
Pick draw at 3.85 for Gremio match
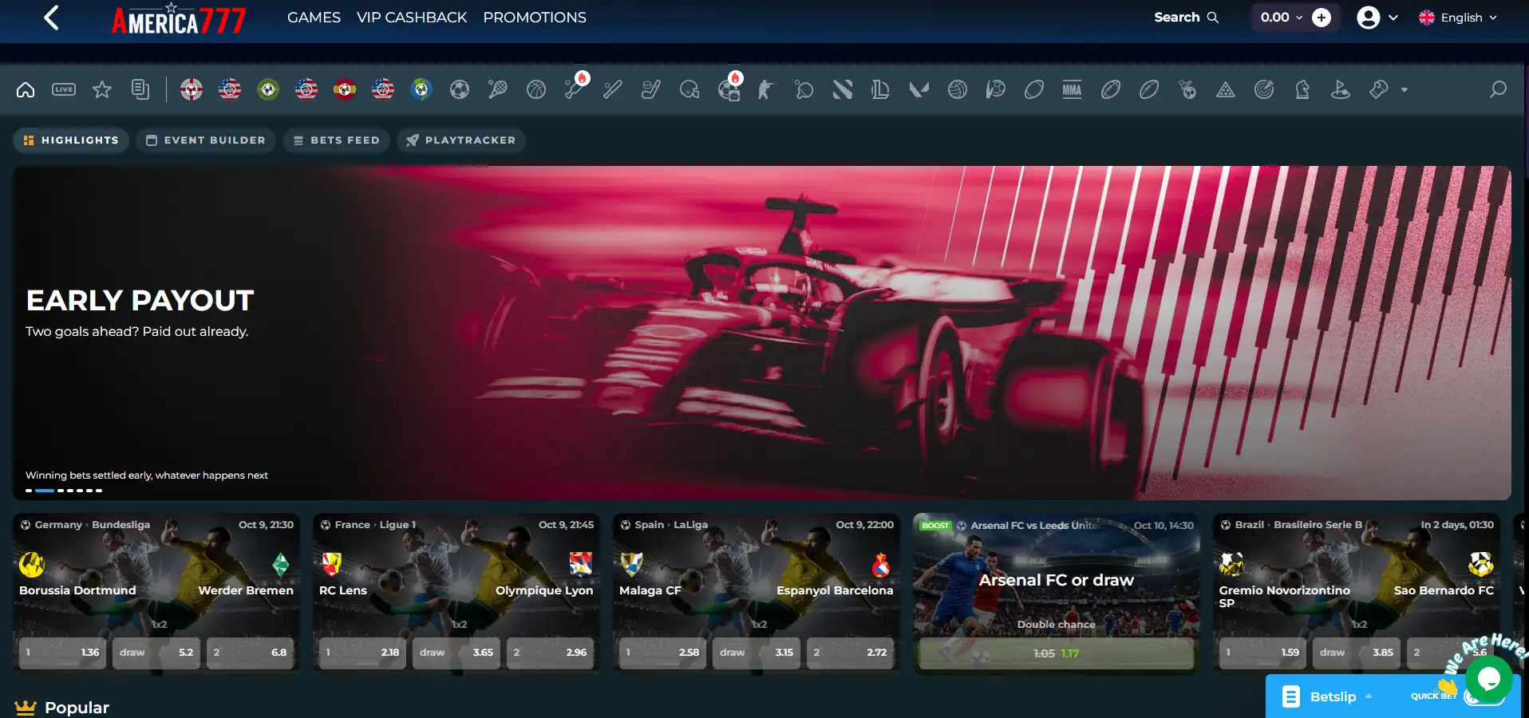1357,653
